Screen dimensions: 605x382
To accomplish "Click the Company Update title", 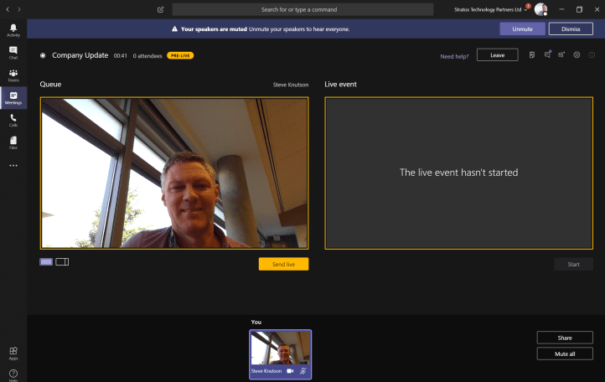I will [x=80, y=55].
